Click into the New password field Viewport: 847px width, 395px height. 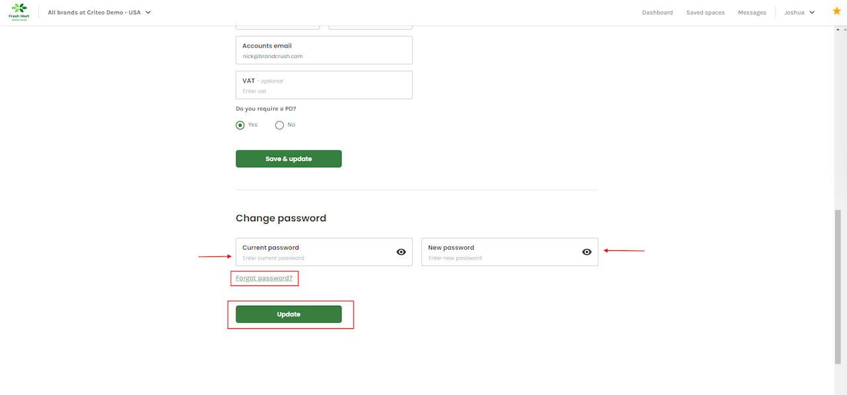(x=500, y=258)
